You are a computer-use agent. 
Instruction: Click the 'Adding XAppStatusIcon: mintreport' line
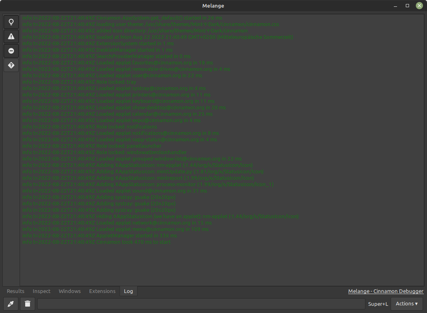(138, 178)
